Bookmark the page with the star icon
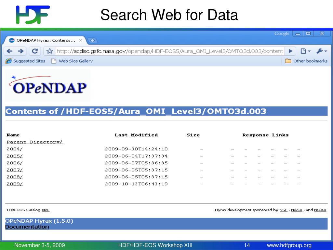The image size is (333, 250). point(49,51)
